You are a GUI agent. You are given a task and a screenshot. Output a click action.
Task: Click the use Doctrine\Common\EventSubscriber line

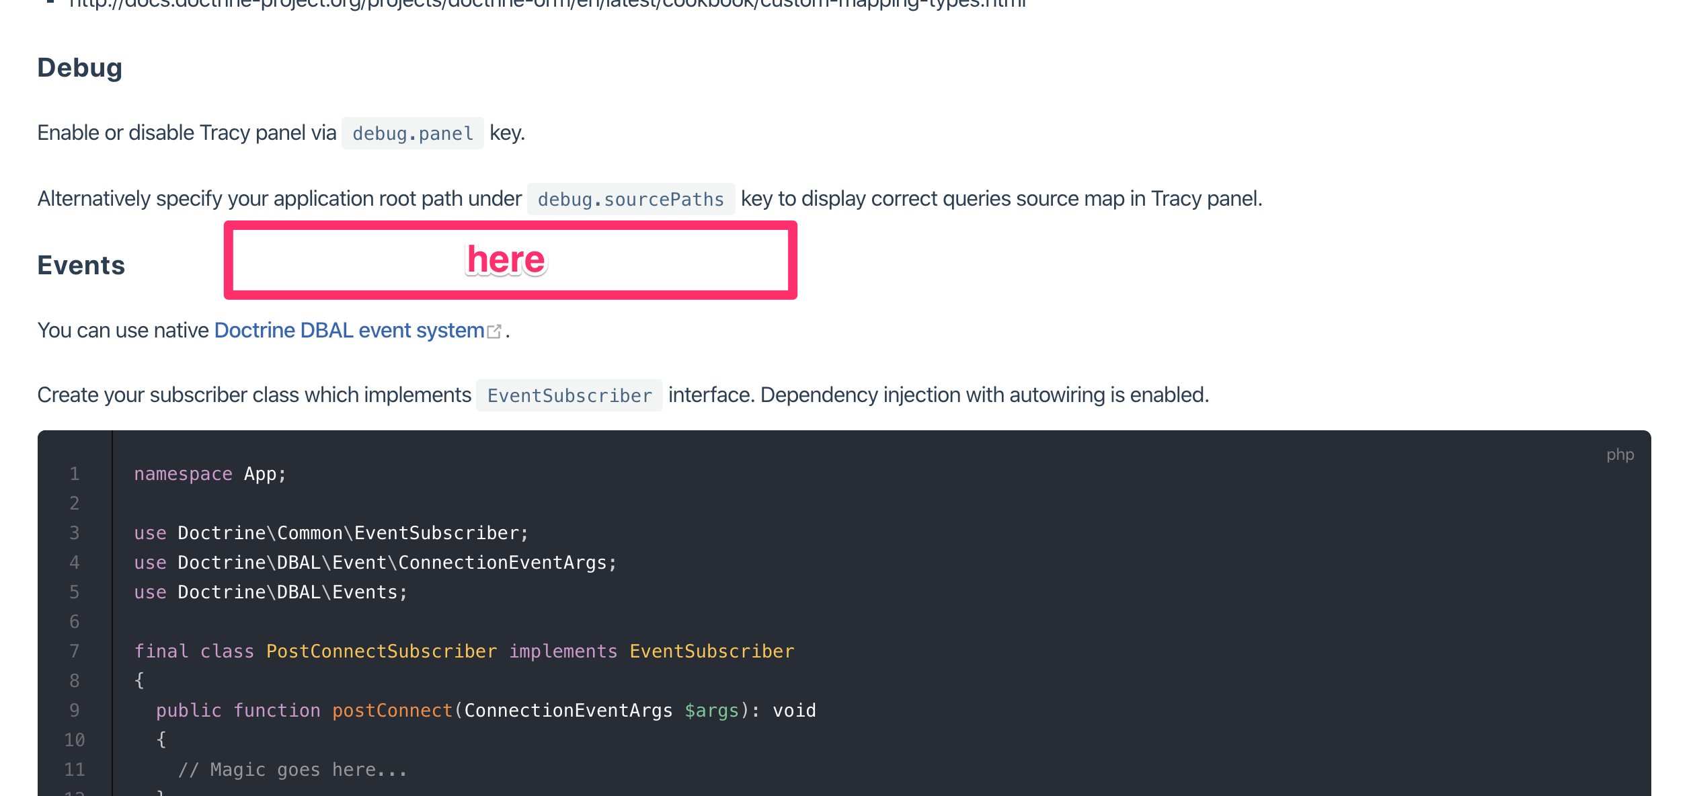[x=331, y=532]
